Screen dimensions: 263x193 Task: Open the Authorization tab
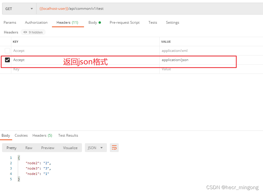tap(36, 23)
